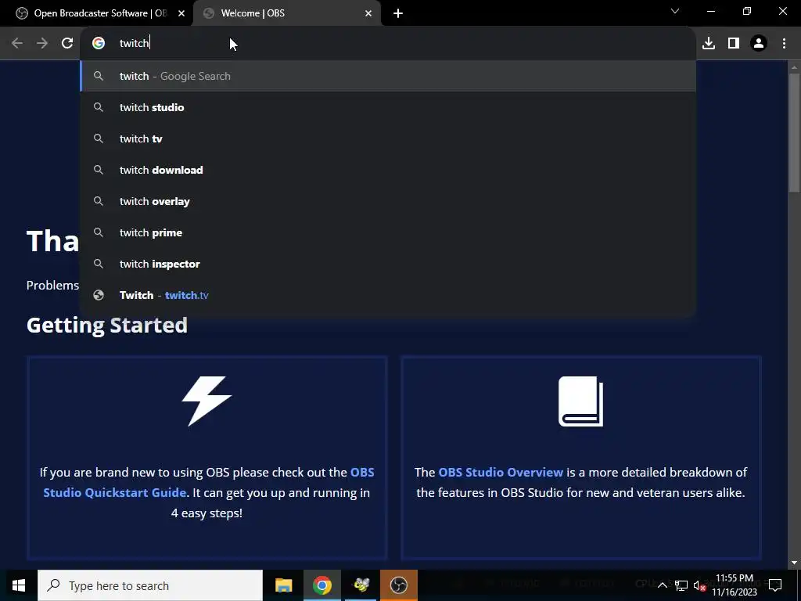Image resolution: width=801 pixels, height=601 pixels.
Task: Show hidden system tray icons chevron
Action: click(662, 585)
